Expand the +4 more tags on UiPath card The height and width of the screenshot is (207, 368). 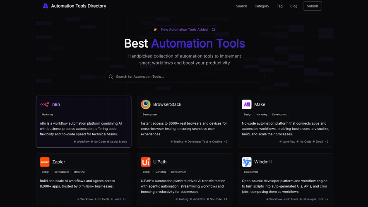[225, 199]
